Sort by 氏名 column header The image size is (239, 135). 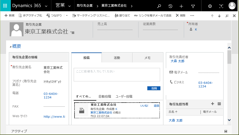[173, 112]
